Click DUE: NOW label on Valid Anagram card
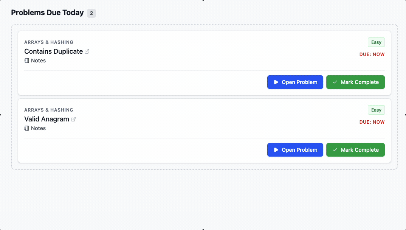Viewport: 406px width, 230px height. pyautogui.click(x=372, y=122)
